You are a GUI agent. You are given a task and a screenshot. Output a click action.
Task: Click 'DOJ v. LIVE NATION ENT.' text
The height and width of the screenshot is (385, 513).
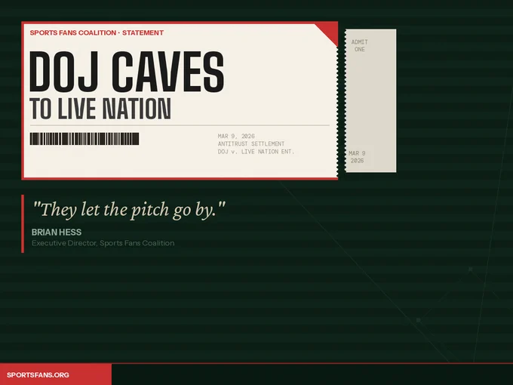[256, 152]
